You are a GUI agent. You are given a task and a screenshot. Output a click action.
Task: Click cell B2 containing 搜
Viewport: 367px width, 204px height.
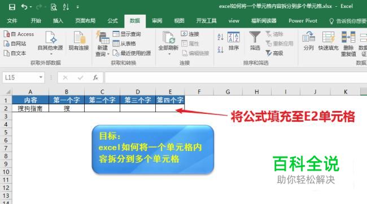67,108
